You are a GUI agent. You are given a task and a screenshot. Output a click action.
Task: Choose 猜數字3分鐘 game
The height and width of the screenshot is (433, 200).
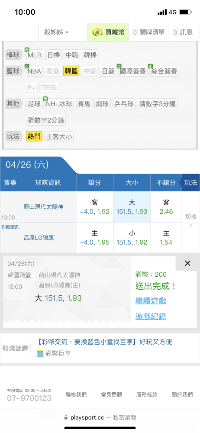point(157,104)
